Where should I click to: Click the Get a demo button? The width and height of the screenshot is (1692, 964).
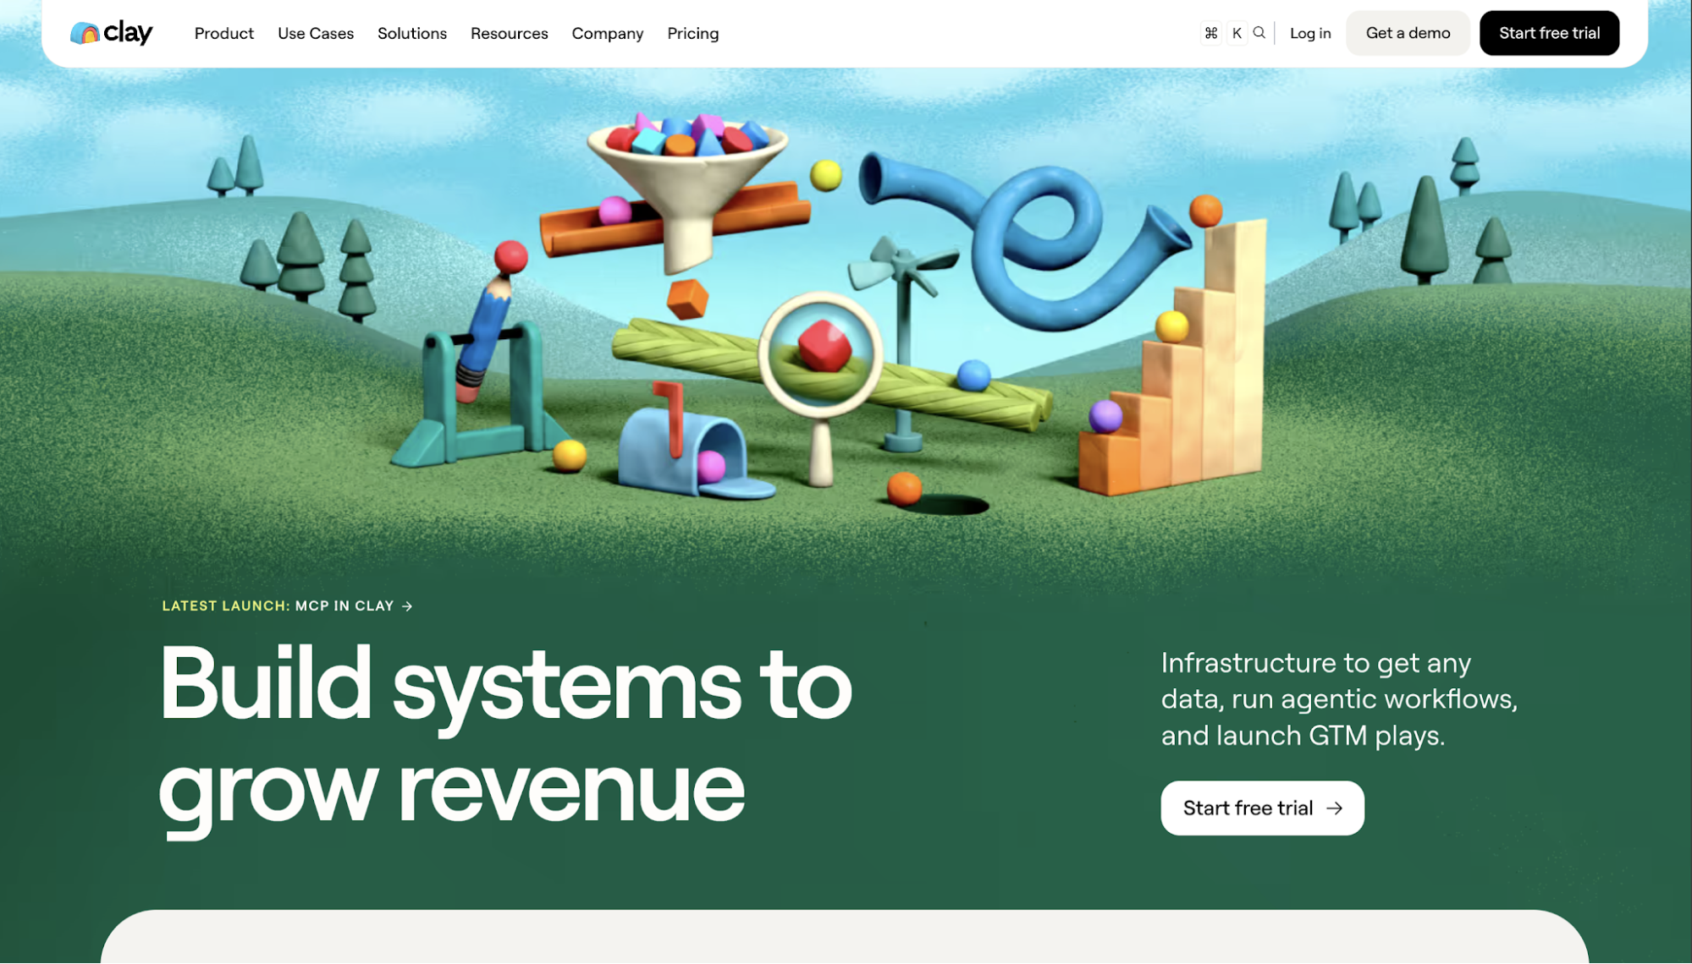point(1408,33)
